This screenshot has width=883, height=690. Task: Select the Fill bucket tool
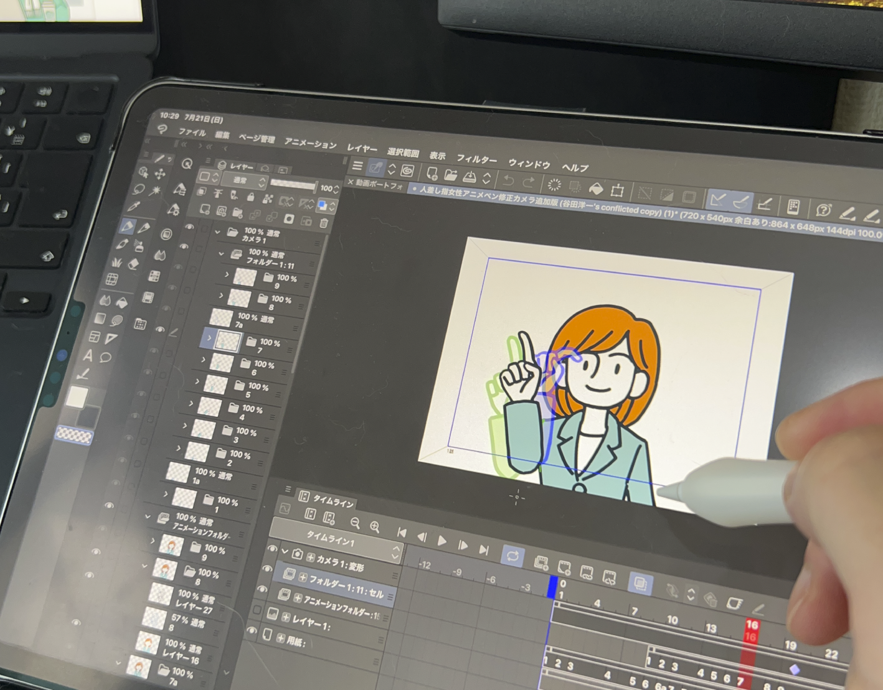pos(121,303)
